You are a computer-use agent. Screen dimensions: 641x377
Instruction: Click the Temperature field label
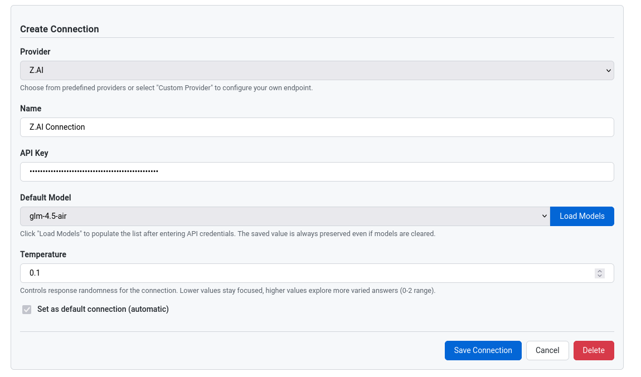pos(43,254)
